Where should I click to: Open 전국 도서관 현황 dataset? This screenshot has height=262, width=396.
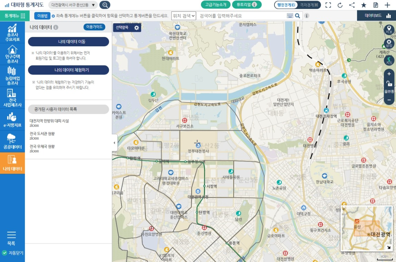[42, 134]
